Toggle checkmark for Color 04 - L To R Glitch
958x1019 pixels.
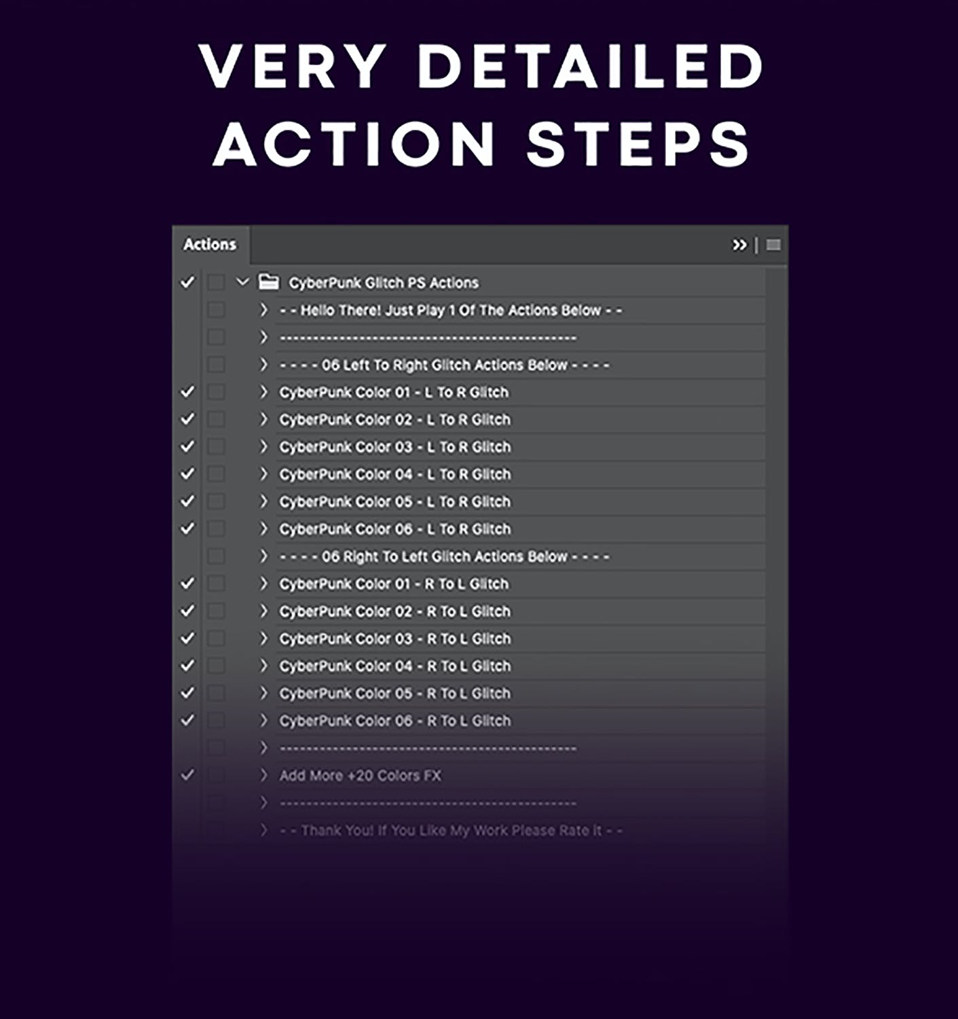[x=187, y=473]
